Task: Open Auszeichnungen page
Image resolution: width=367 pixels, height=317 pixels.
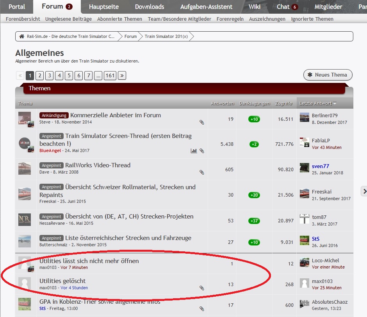Action: 267,19
